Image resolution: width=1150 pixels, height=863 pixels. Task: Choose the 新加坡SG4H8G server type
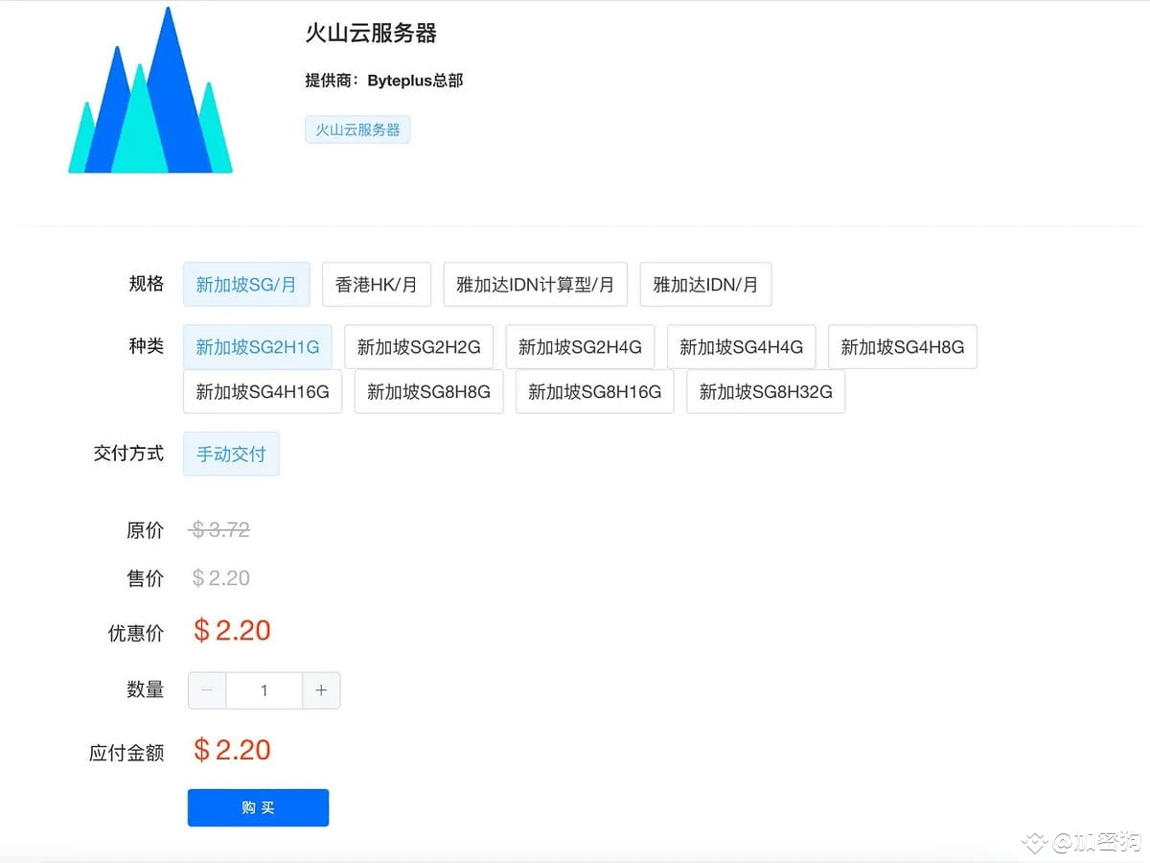tap(902, 346)
